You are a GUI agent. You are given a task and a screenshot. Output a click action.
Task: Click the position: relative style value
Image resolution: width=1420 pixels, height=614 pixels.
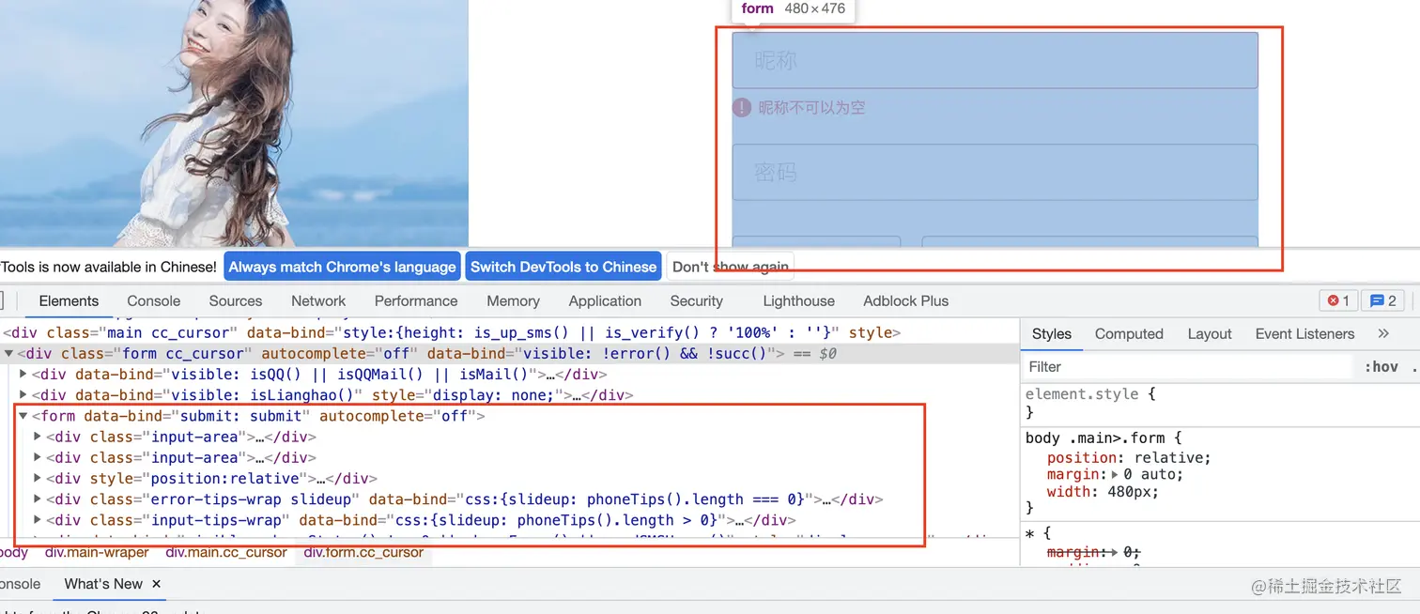(x=1172, y=458)
